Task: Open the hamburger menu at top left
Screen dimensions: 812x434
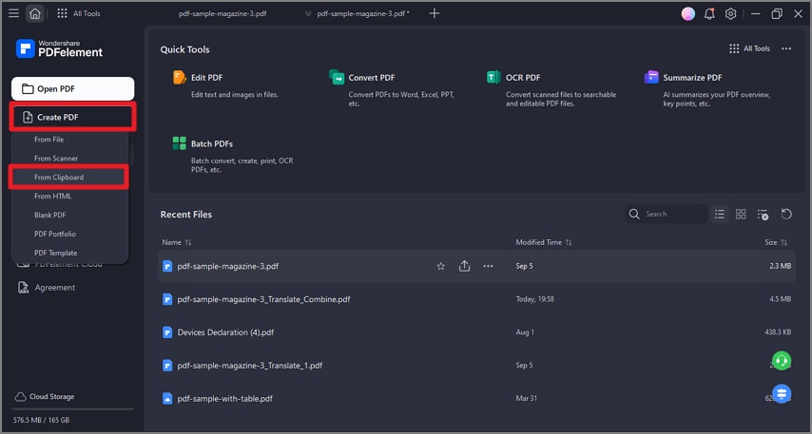Action: click(13, 13)
